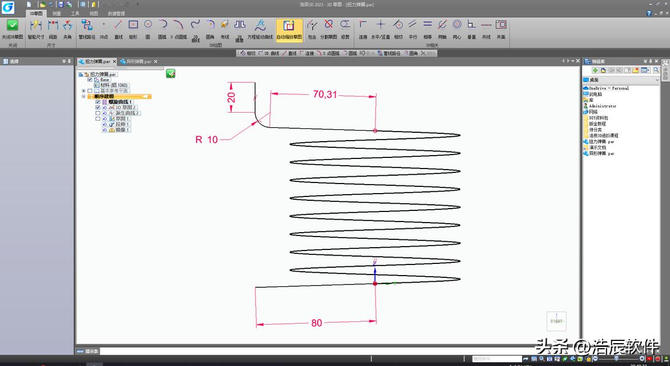Select the 修剪 trim tool
670x366 pixels.
point(346,29)
